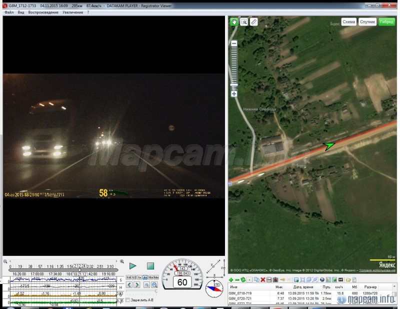Switch map to Гибрид view
Image resolution: width=400 pixels, height=309 pixels.
pyautogui.click(x=386, y=22)
